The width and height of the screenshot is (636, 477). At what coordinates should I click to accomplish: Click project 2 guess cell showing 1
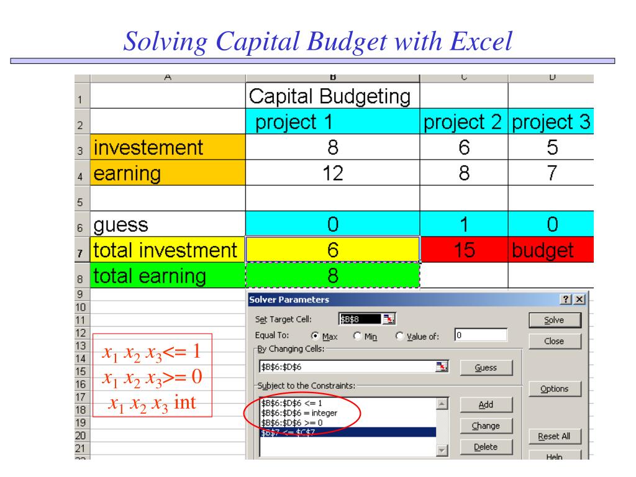pos(464,224)
